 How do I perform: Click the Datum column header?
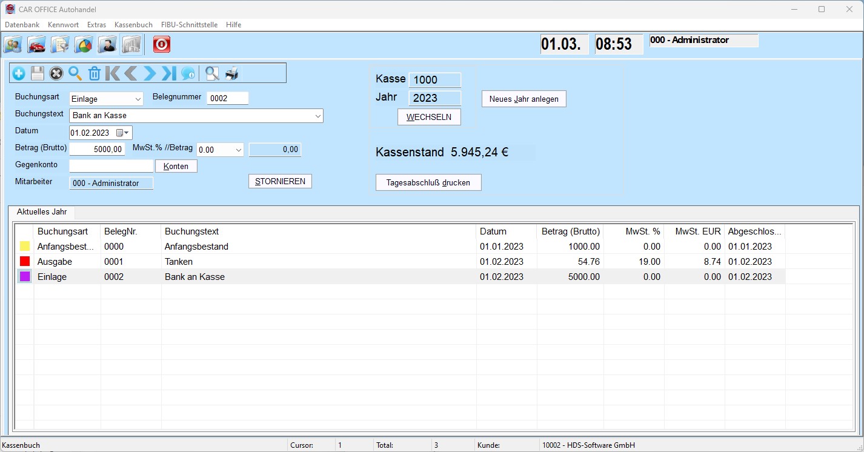click(x=507, y=231)
